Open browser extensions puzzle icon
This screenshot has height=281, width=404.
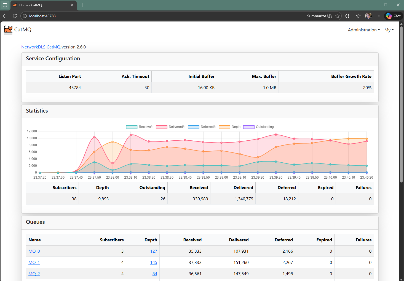(347, 16)
